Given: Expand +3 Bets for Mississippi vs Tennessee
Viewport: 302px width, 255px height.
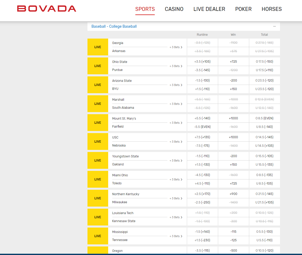Looking at the screenshot, I should coord(176,236).
